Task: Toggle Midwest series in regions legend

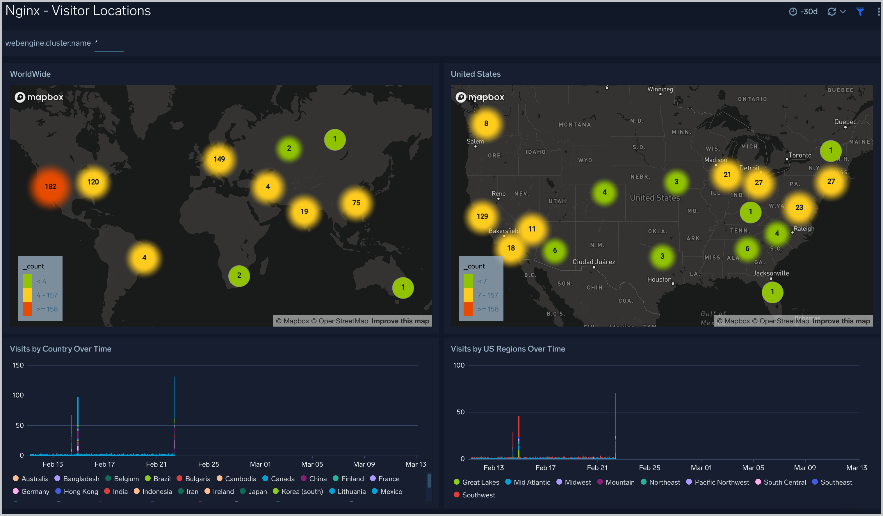Action: point(574,482)
